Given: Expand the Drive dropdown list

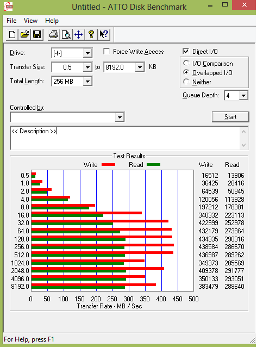Looking at the screenshot, I should pyautogui.click(x=87, y=53).
